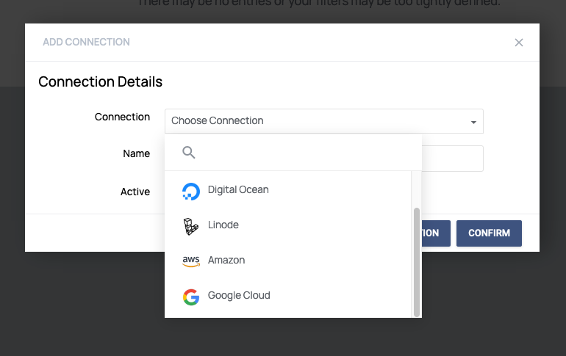Image resolution: width=566 pixels, height=356 pixels.
Task: Select Linode from the list
Action: 287,225
